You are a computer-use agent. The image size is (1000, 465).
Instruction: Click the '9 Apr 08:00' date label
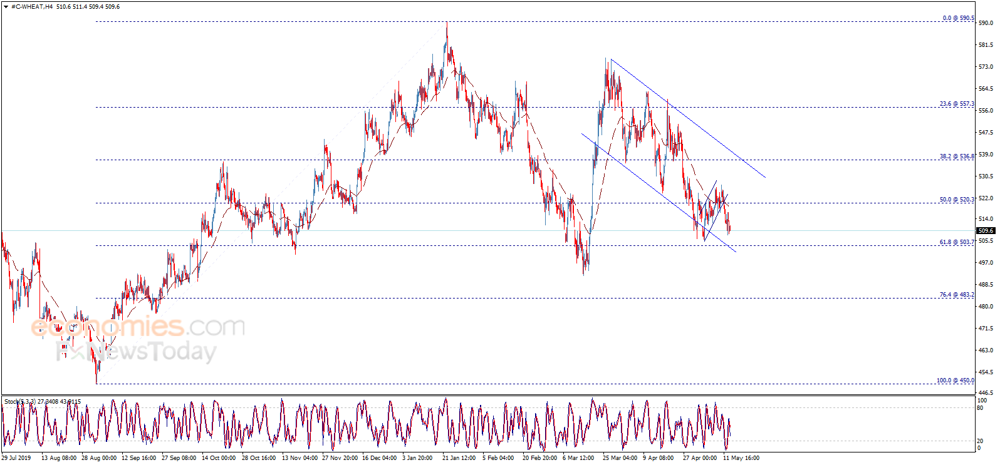(x=659, y=458)
